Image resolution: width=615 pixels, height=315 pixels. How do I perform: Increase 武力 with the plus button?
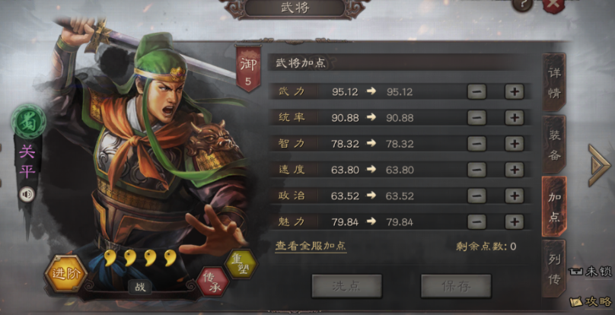[515, 92]
